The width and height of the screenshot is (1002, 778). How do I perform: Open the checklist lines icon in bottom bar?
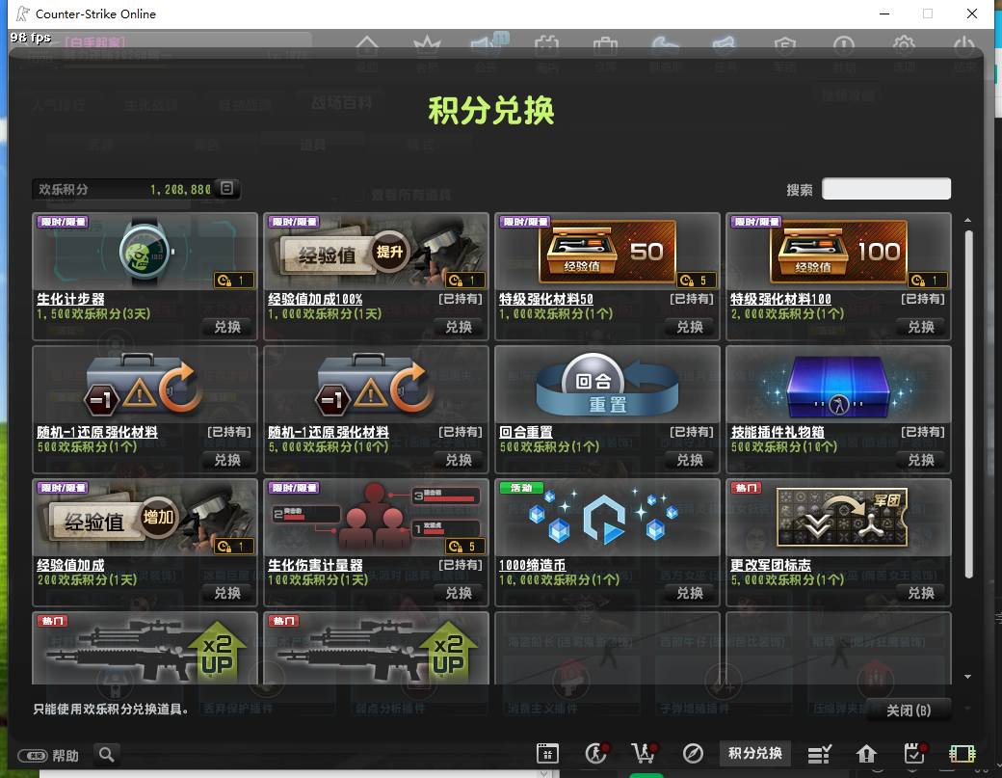(819, 754)
